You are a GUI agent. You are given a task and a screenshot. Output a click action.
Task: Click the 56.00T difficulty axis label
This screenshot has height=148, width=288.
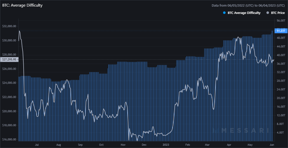coord(281,21)
